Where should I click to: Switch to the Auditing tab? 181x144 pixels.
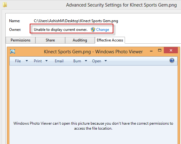click(80, 40)
